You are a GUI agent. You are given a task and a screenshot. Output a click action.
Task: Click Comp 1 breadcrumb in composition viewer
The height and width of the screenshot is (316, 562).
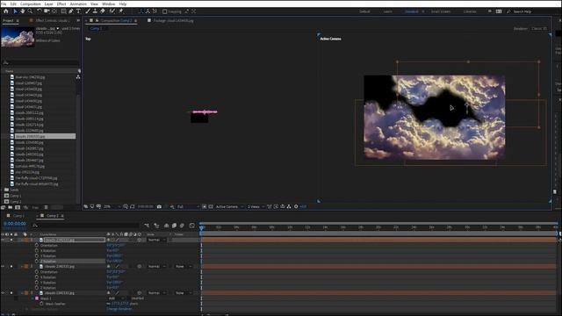(96, 28)
